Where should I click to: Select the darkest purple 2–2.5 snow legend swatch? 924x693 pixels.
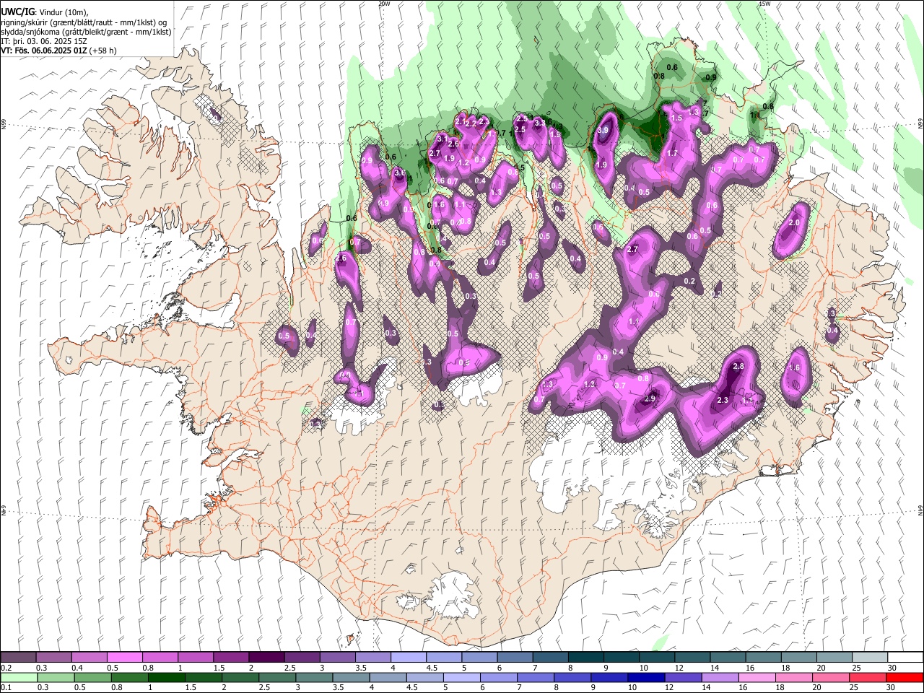[266, 658]
